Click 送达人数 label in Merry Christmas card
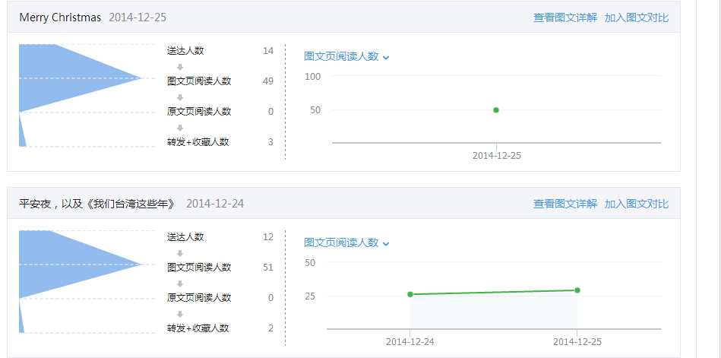721x358 pixels. 185,51
